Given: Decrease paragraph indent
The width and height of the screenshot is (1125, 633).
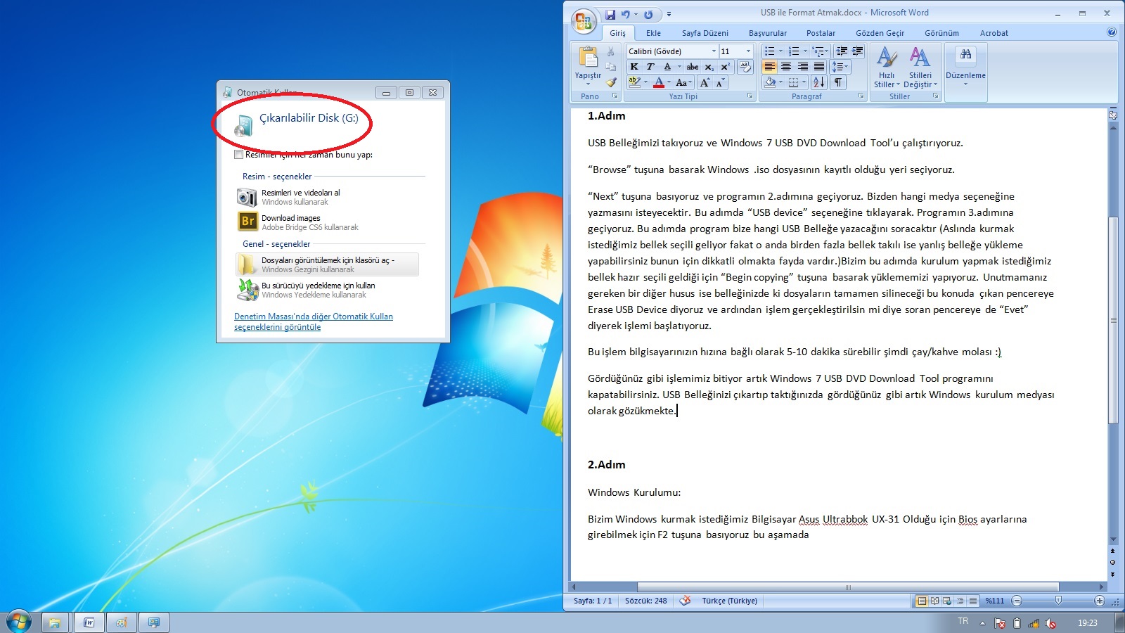Looking at the screenshot, I should (842, 51).
